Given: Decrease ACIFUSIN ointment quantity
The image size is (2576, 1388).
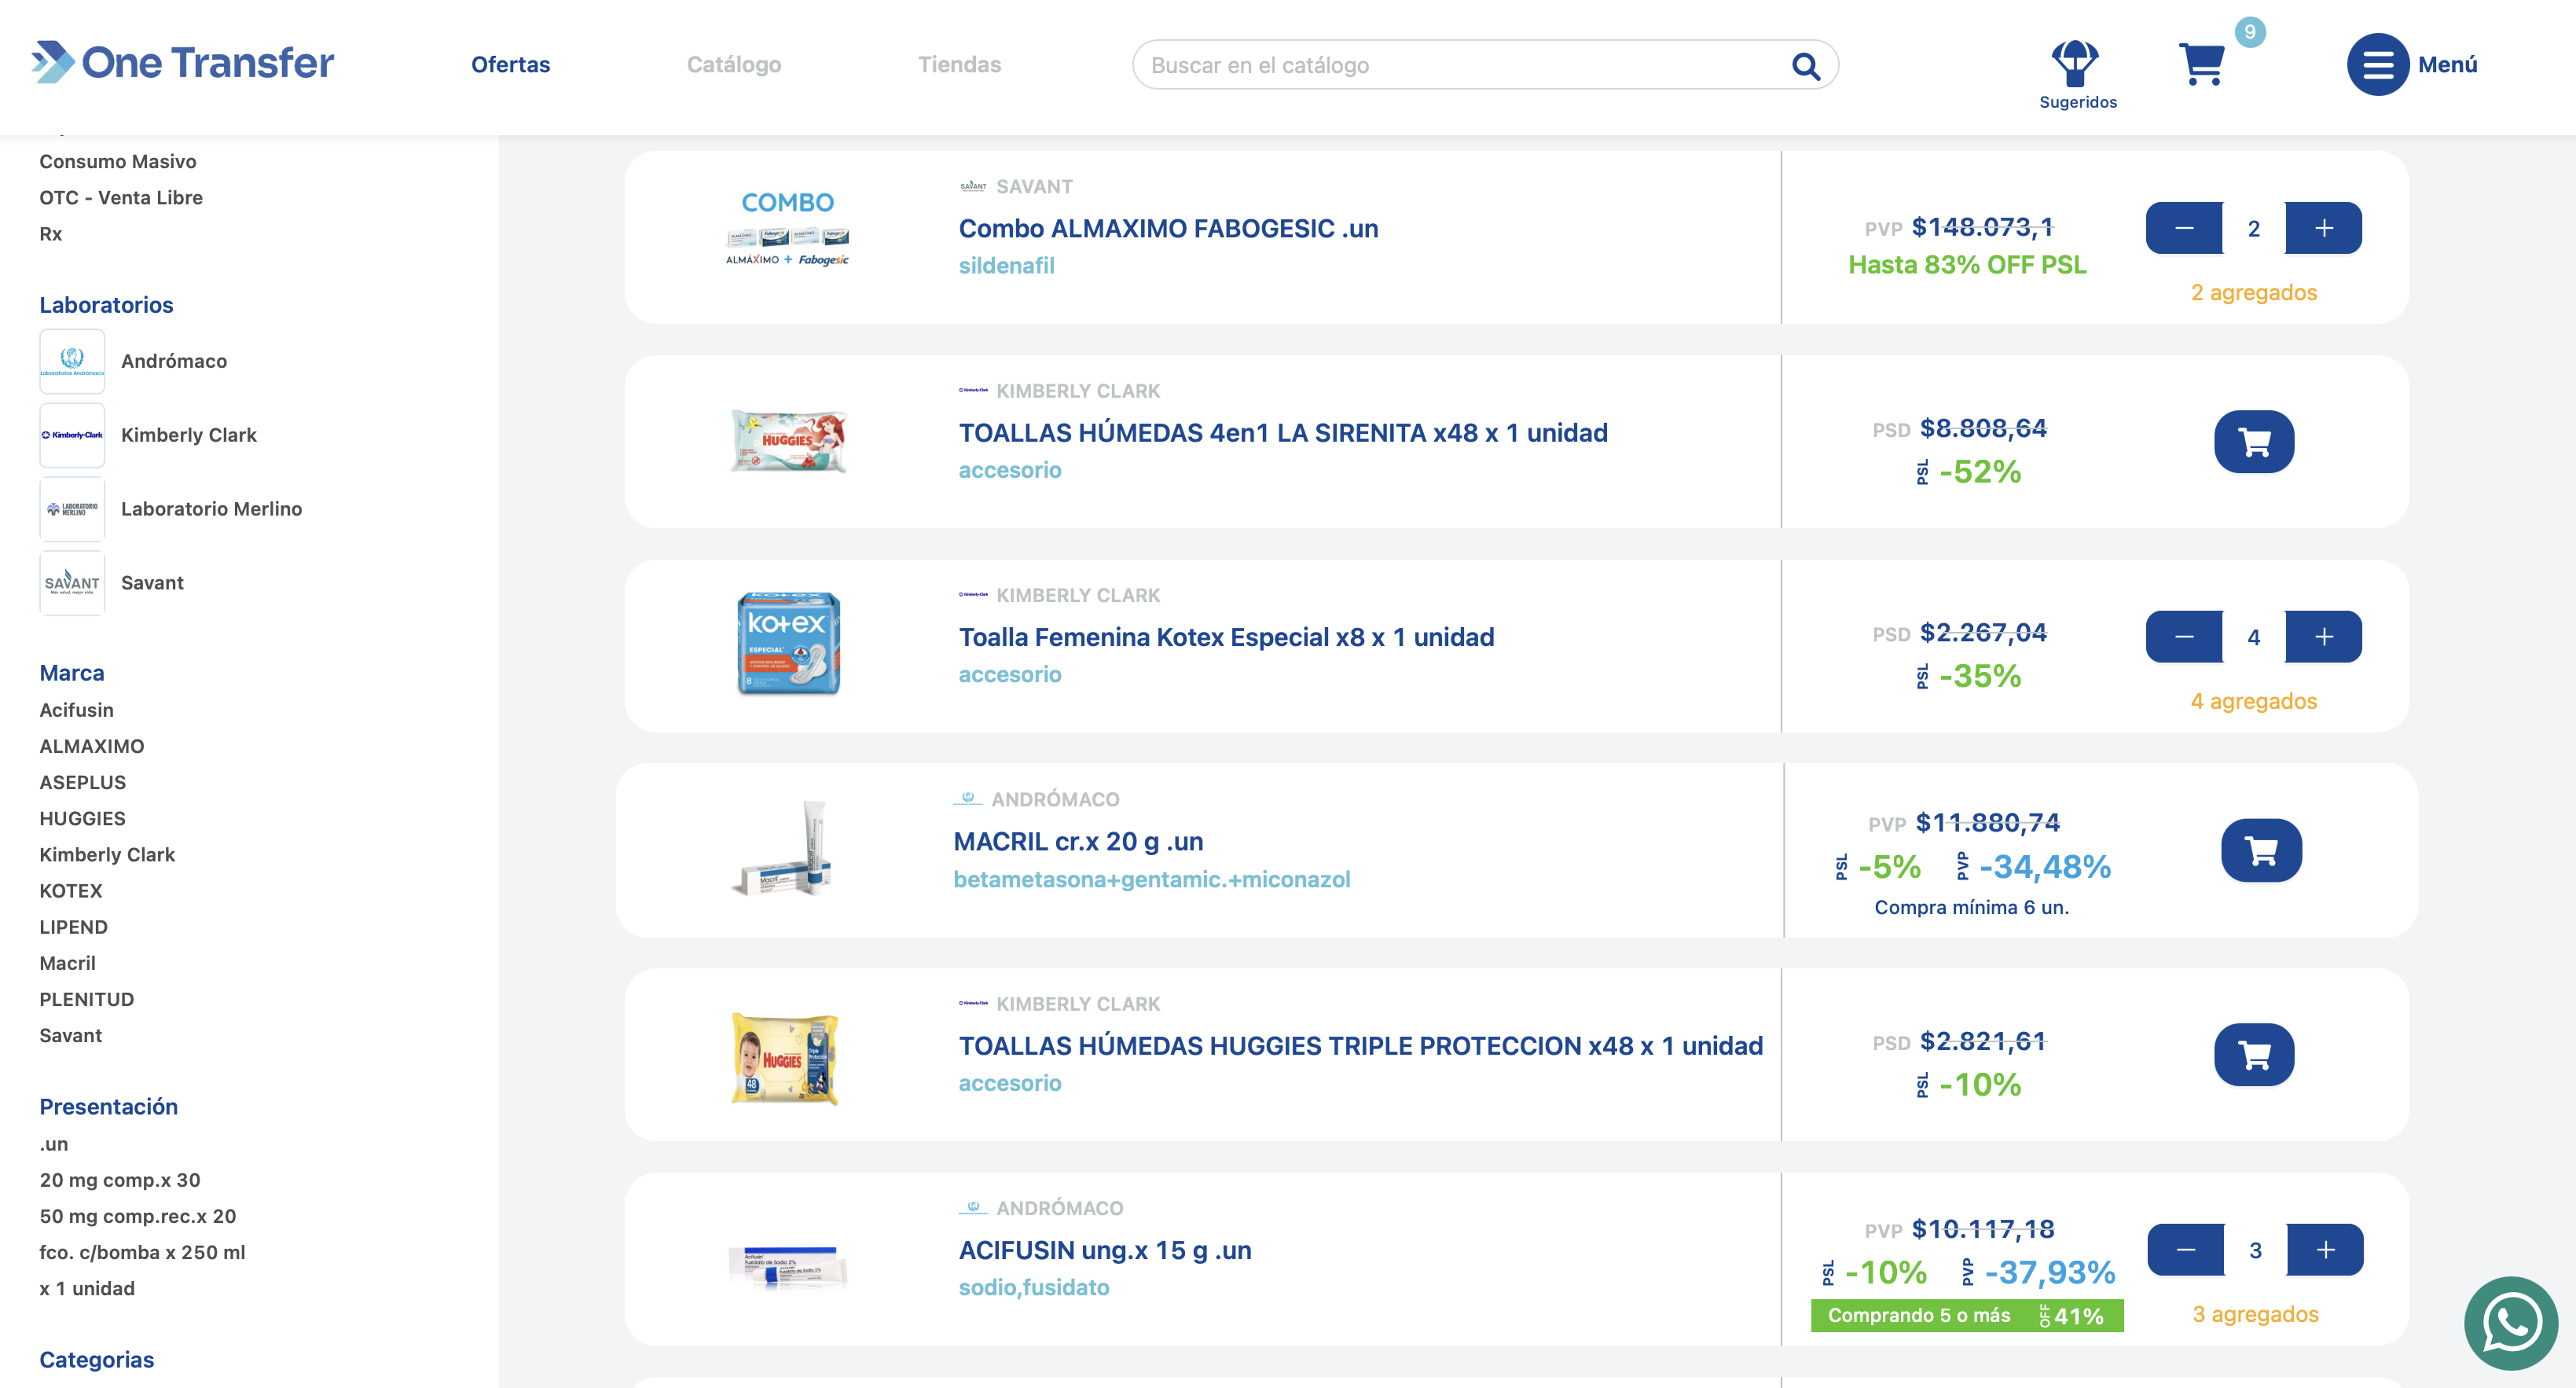Looking at the screenshot, I should coord(2186,1250).
